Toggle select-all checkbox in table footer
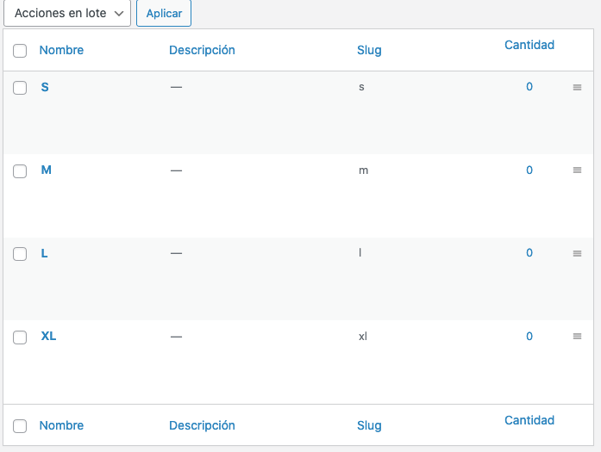The height and width of the screenshot is (452, 601). [20, 426]
